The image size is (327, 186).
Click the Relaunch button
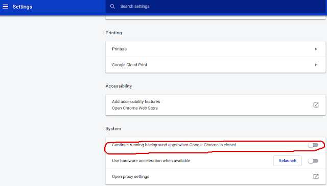287,161
